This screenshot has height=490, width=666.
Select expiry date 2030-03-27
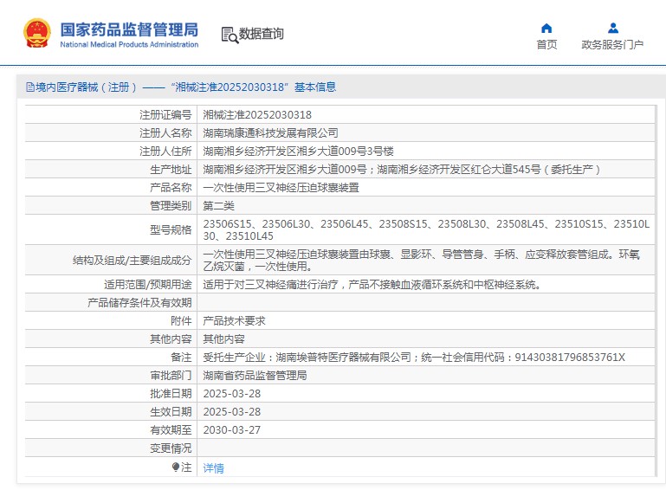point(232,430)
